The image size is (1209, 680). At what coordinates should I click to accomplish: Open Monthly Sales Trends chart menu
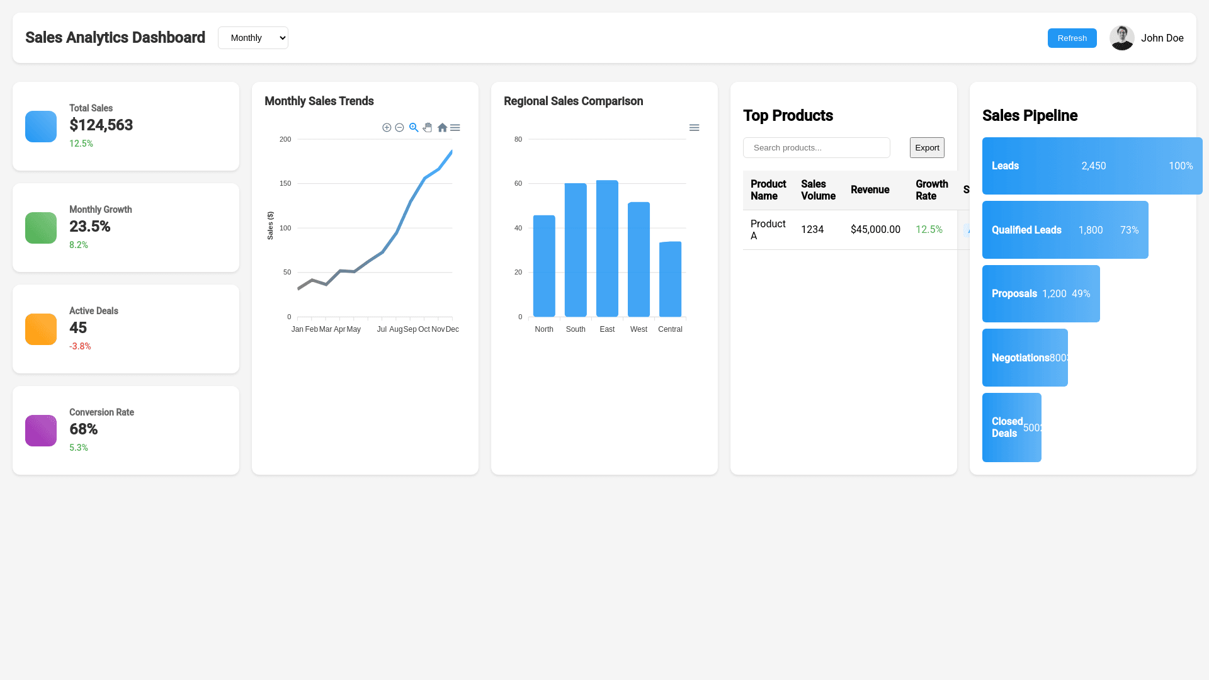pos(455,128)
